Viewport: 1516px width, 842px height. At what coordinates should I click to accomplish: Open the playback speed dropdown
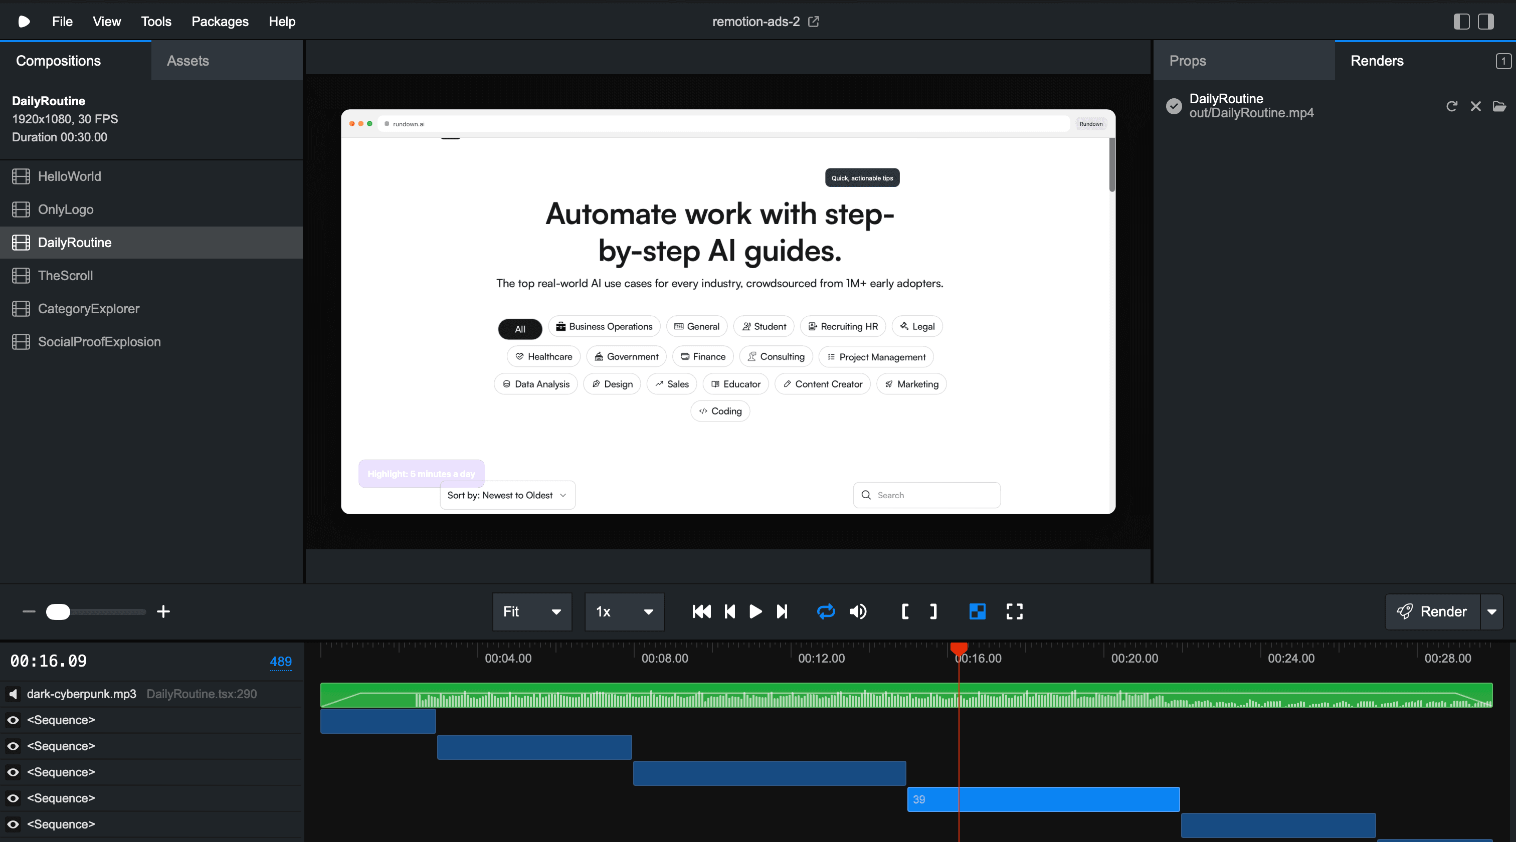(x=624, y=612)
